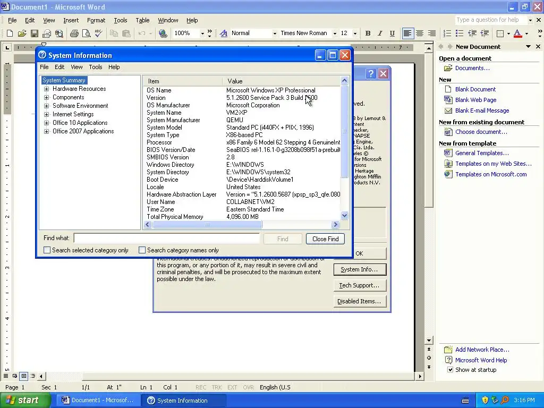544x408 pixels.
Task: Click the New Blank Document toolbar icon
Action: point(10,33)
